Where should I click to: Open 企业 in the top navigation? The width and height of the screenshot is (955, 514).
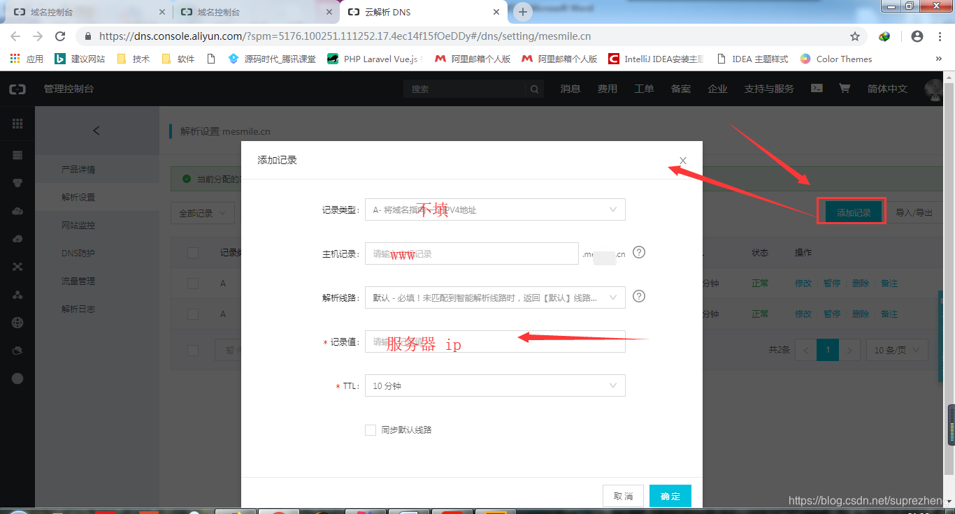(x=717, y=89)
